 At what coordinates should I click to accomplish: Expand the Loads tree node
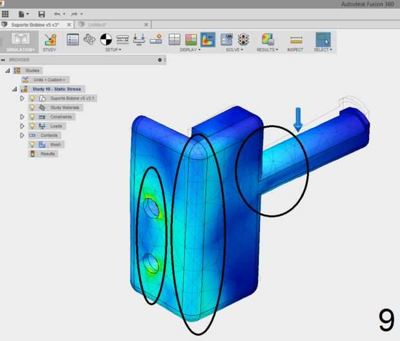tap(22, 126)
